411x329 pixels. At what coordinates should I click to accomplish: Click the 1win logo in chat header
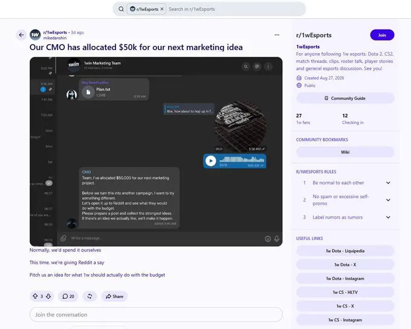pos(74,65)
